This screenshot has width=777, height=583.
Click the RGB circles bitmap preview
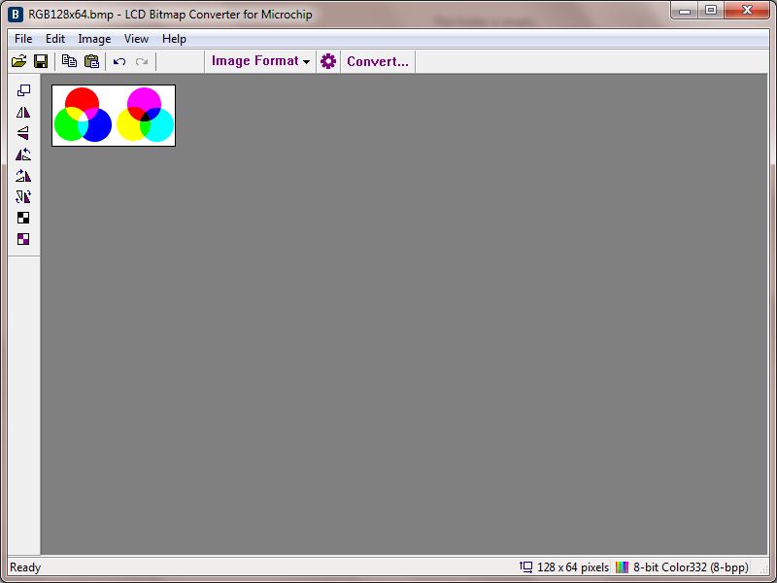coord(114,116)
